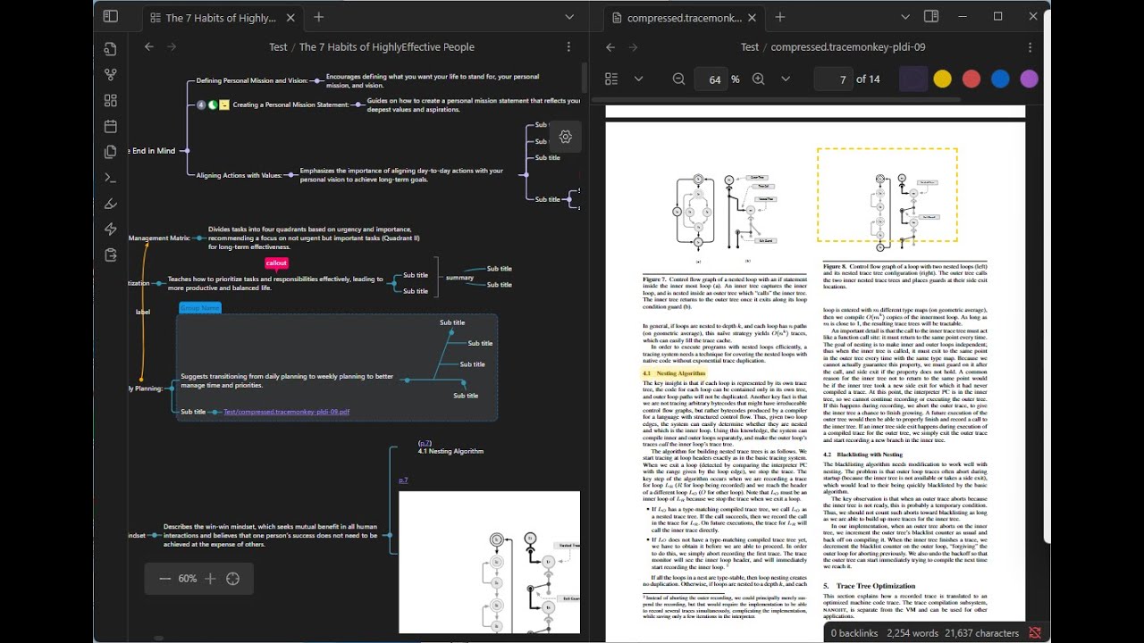The height and width of the screenshot is (643, 1144).
Task: Open today's daily note calendar icon
Action: (111, 126)
